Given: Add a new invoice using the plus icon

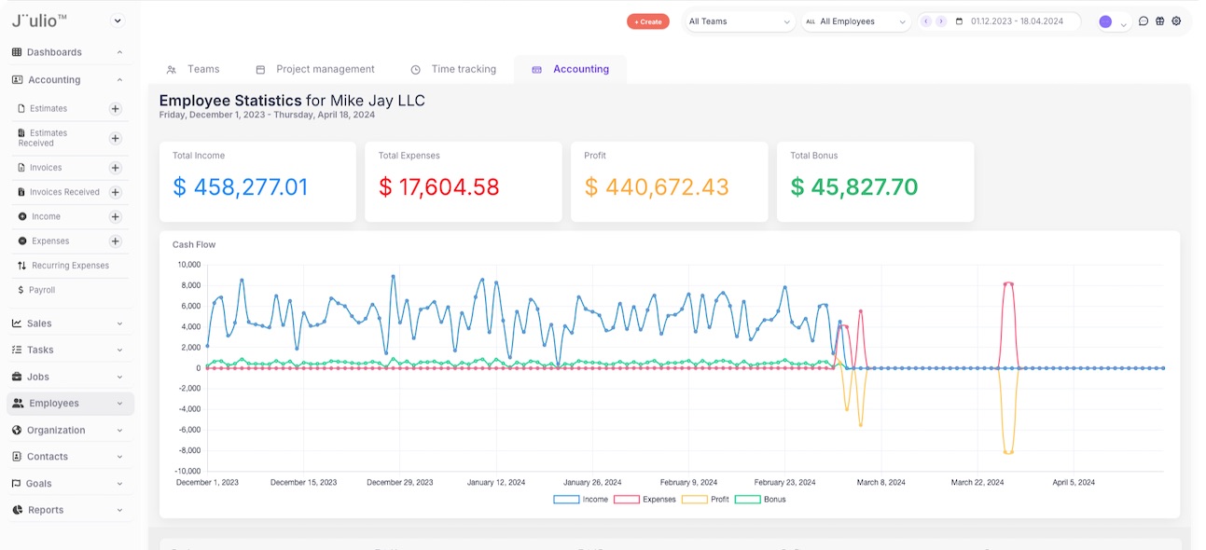Looking at the screenshot, I should coord(116,168).
